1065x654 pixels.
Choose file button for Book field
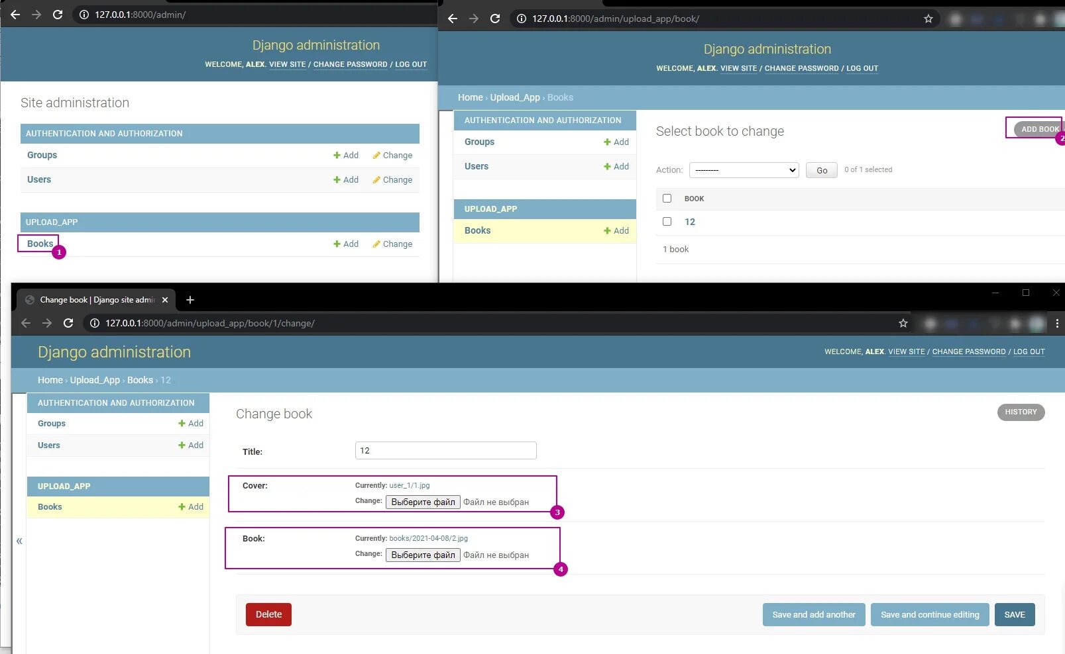(x=423, y=555)
